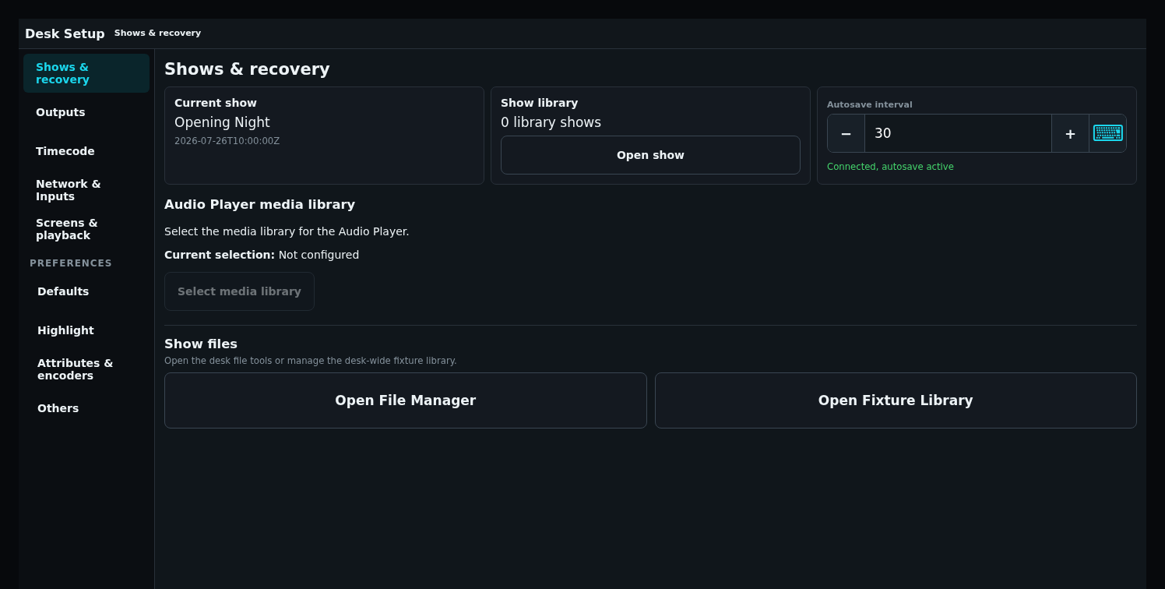
Task: Click 'Current selection: Not configured' text
Action: pos(262,255)
